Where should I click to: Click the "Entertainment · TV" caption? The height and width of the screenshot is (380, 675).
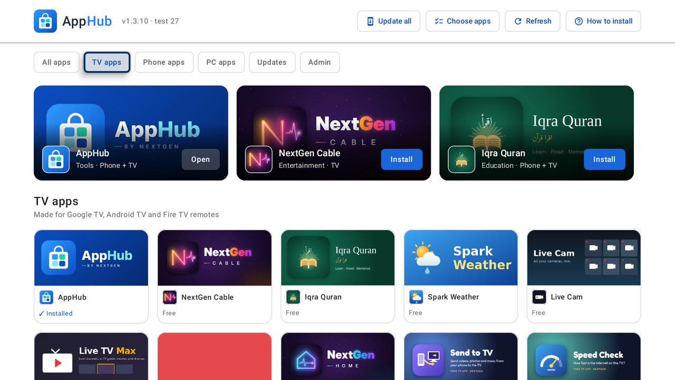coord(309,165)
